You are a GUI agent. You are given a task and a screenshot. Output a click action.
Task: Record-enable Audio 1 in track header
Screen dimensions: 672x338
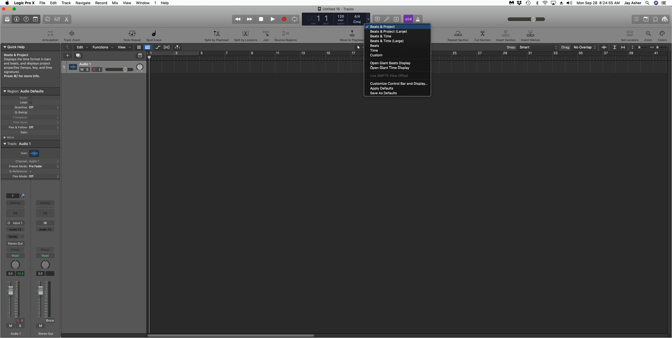[x=94, y=70]
